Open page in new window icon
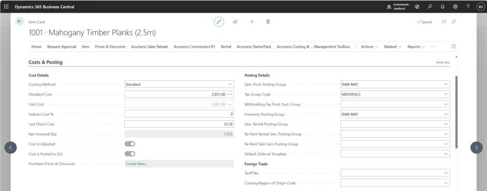Image resolution: width=487 pixels, height=191 pixels. click(x=444, y=22)
